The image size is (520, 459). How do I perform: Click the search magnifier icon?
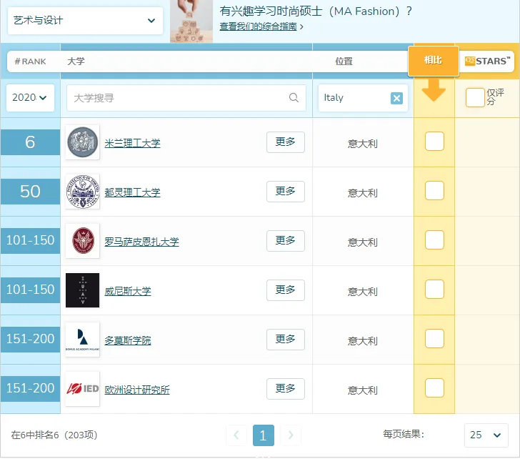[x=294, y=97]
